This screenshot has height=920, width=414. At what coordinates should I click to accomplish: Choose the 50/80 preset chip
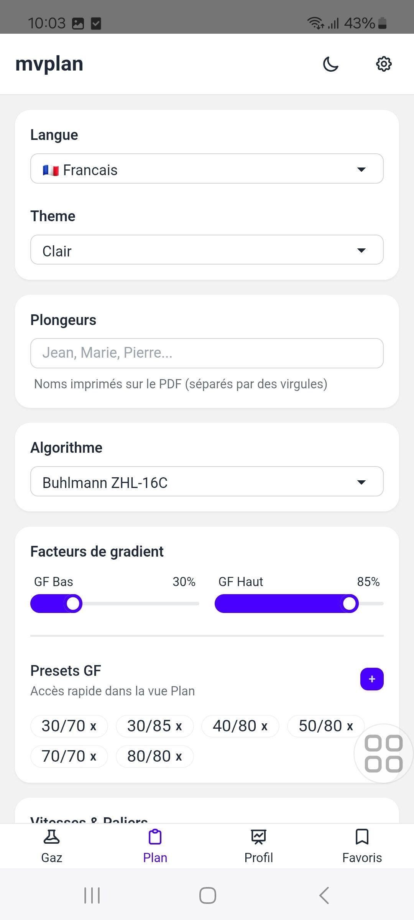click(x=320, y=726)
